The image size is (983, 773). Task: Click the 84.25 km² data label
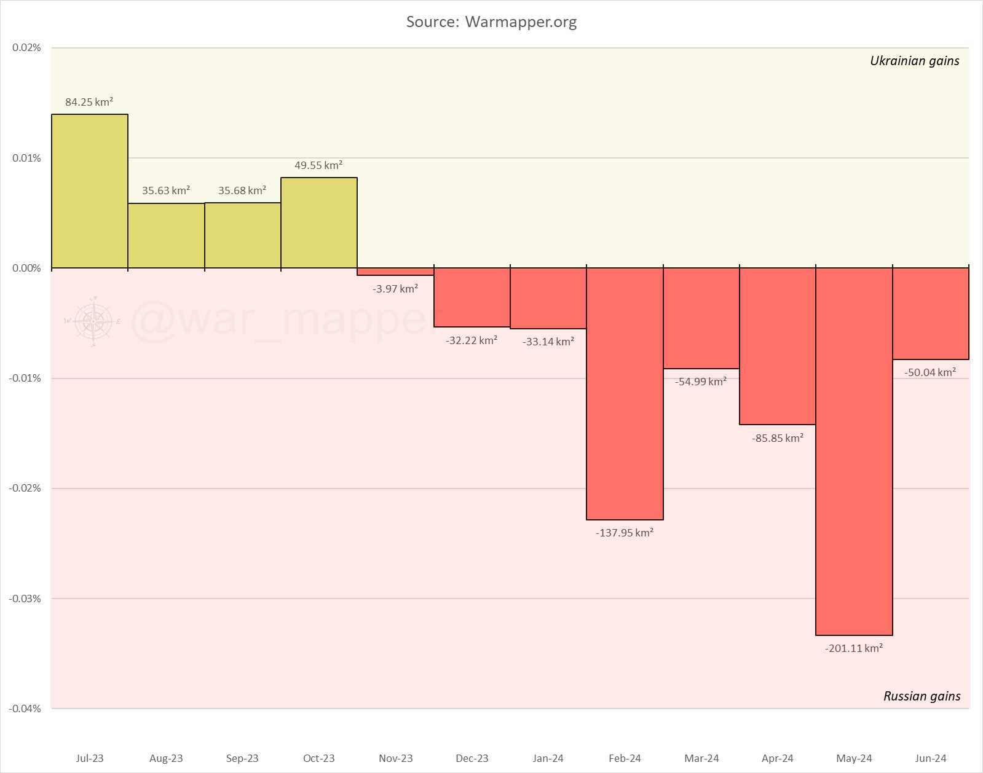tap(89, 102)
